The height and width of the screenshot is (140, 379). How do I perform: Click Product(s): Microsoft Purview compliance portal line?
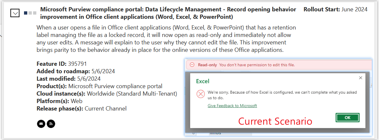(x=99, y=86)
